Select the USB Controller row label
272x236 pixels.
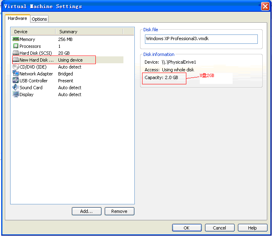coord(33,81)
